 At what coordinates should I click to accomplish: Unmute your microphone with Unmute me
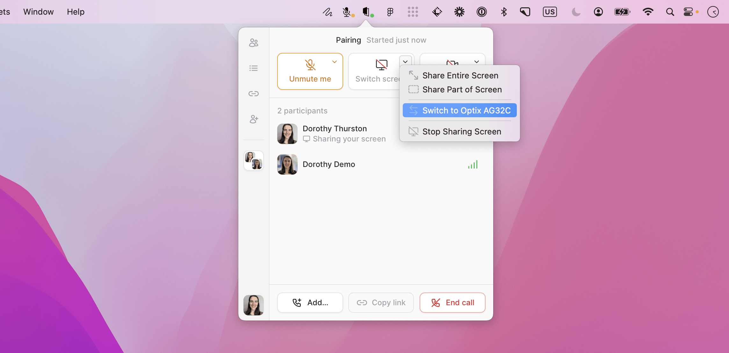coord(310,71)
